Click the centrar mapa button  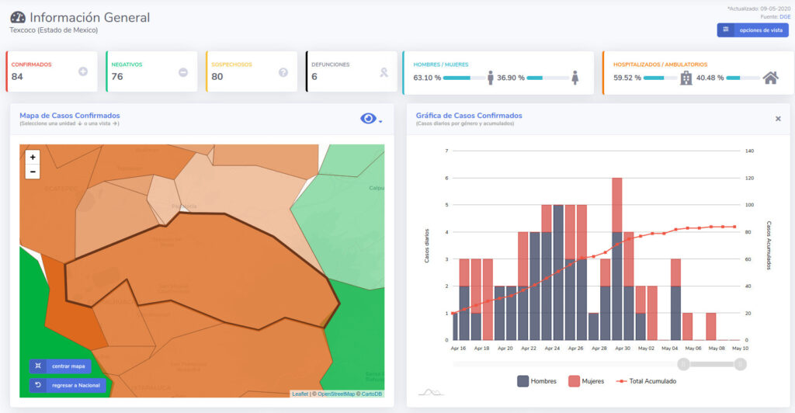61,366
